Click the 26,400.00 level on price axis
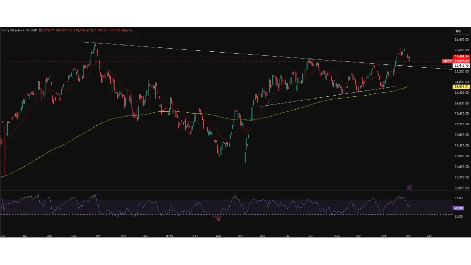Screen dimensions: 471x265 pos(461,40)
